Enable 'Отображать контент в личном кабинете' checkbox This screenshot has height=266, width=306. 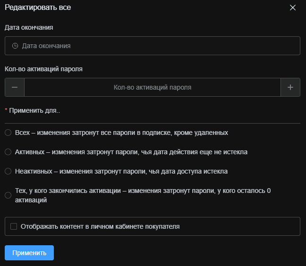click(x=14, y=226)
